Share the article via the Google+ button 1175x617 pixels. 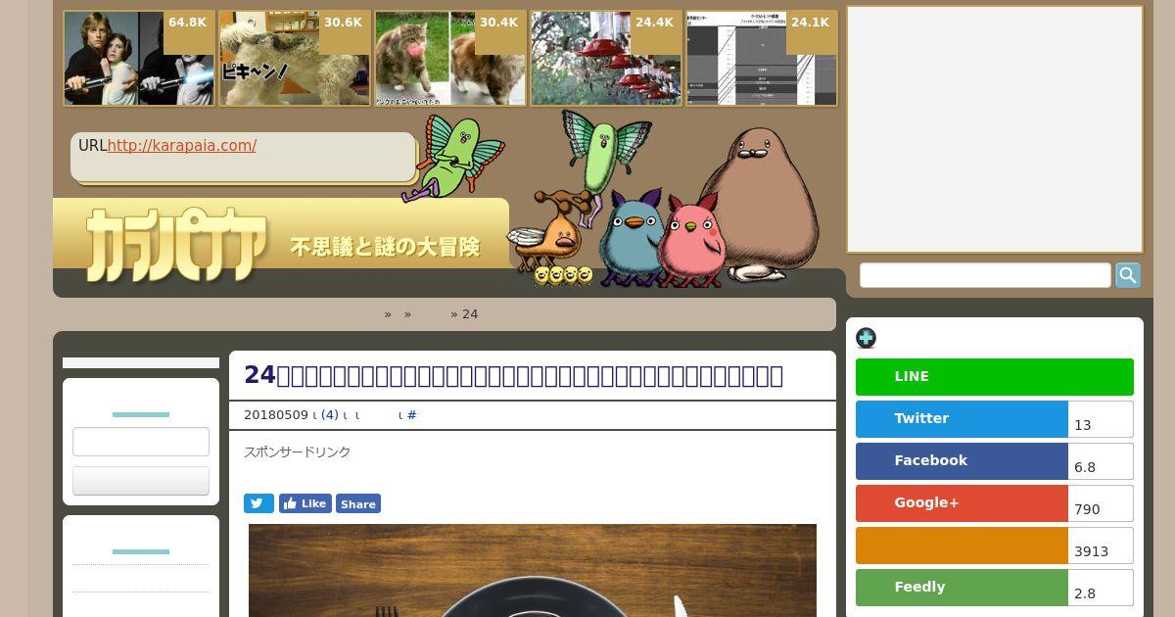[962, 503]
